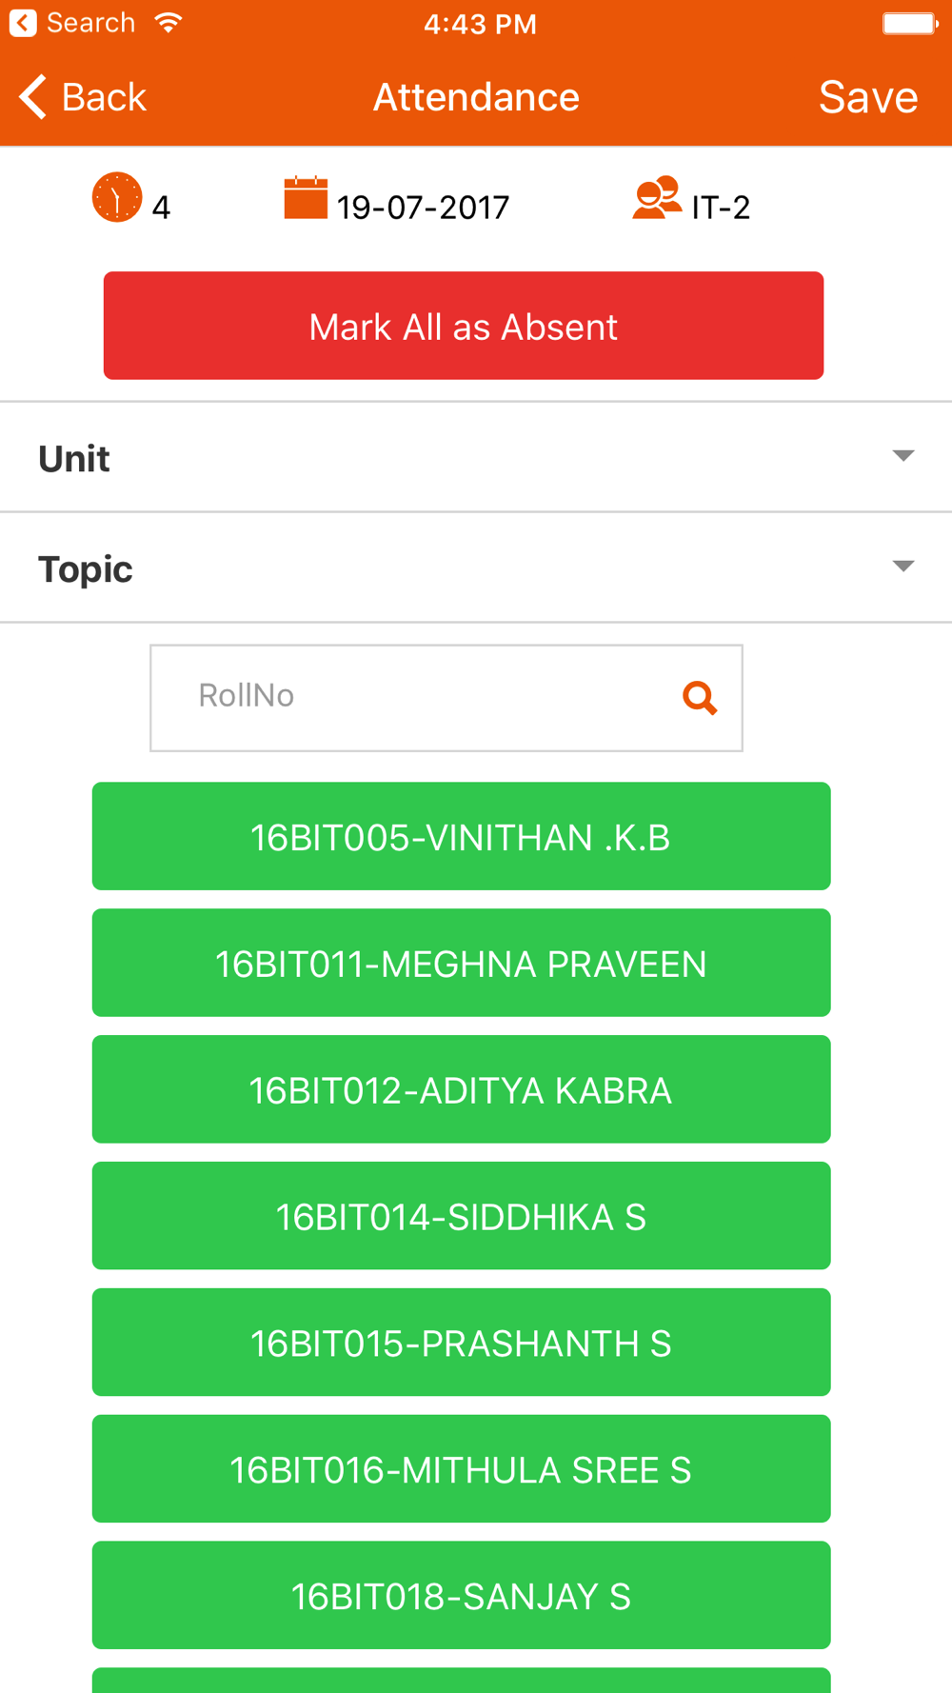Tap the orange calendar date icon

point(306,197)
